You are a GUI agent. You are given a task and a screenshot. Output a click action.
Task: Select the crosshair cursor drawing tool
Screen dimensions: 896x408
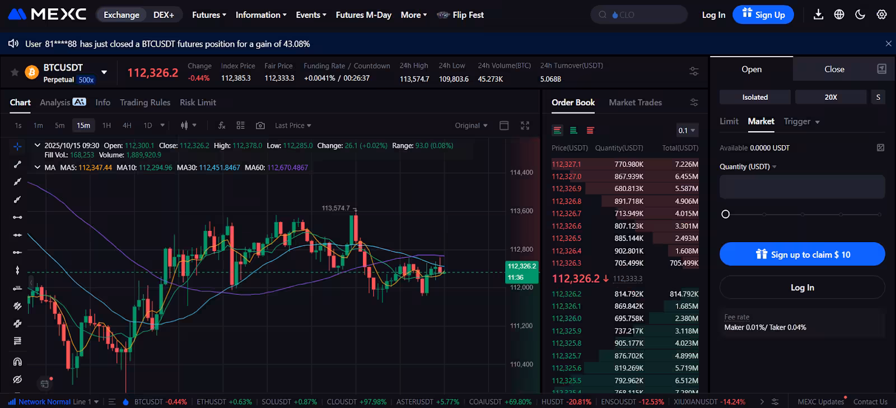17,146
